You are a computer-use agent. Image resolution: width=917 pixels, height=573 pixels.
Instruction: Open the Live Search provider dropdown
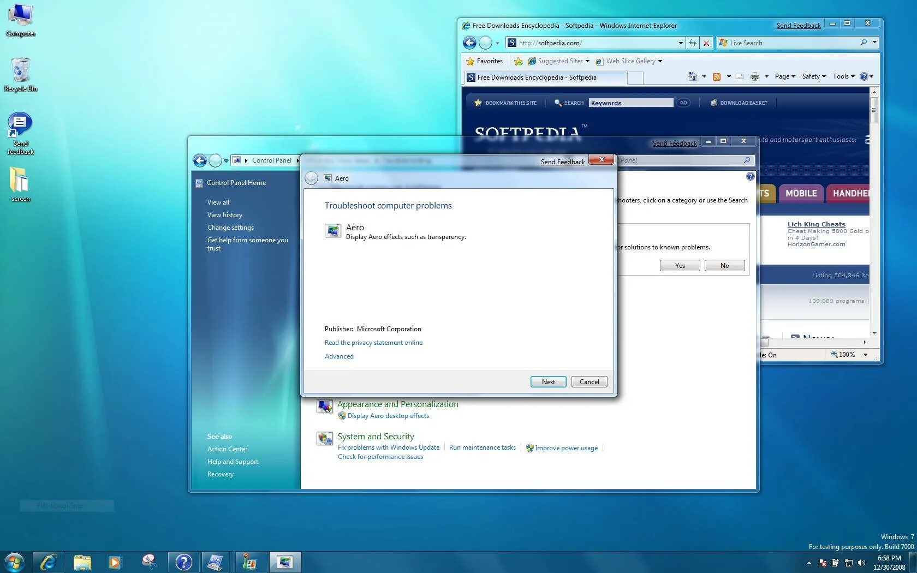pyautogui.click(x=874, y=43)
